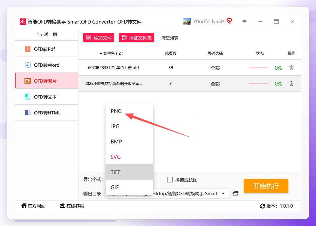Viewport: 316px width, 226px height.
Task: Click the page count 3 cell
Action: 170,84
